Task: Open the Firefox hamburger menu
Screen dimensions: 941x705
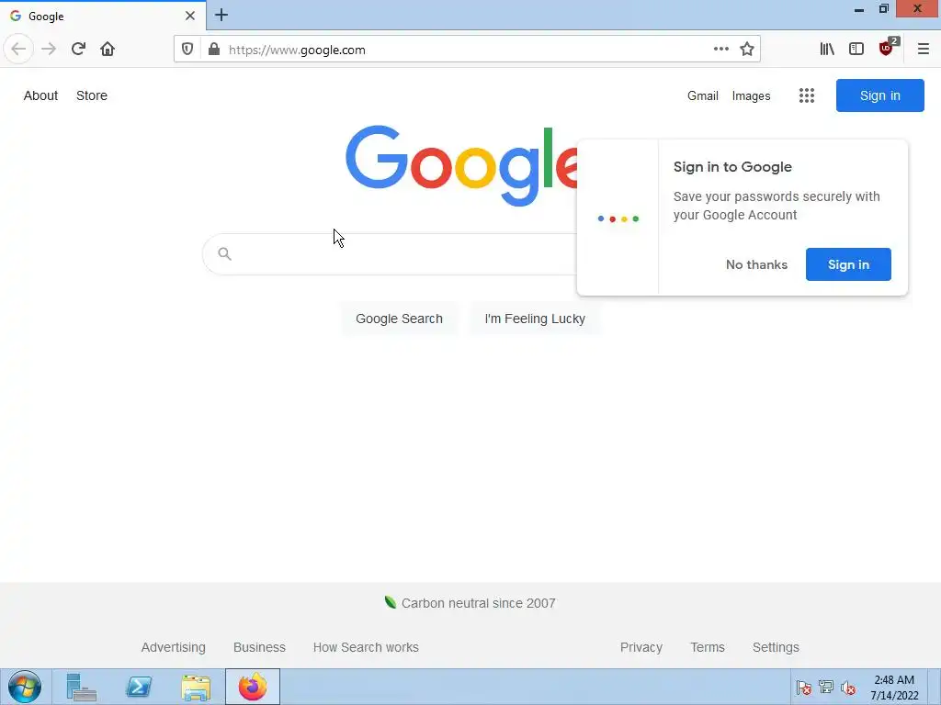Action: pos(923,50)
